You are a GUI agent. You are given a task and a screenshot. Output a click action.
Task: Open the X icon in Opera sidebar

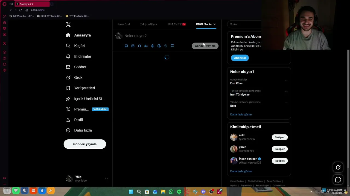coord(4,43)
